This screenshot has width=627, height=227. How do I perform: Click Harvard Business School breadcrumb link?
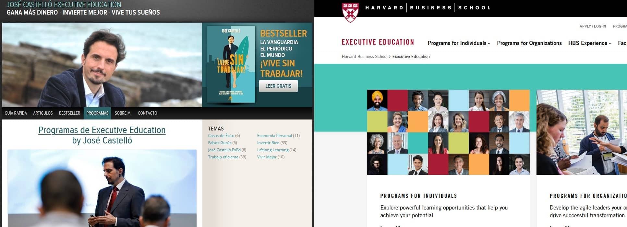(365, 56)
